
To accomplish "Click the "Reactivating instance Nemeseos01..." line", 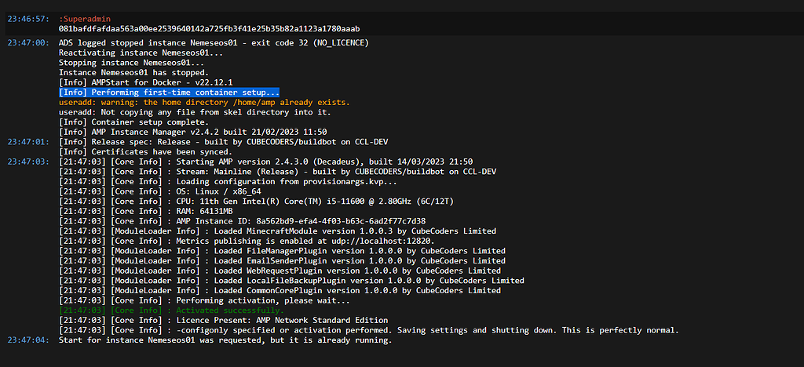I will [141, 53].
